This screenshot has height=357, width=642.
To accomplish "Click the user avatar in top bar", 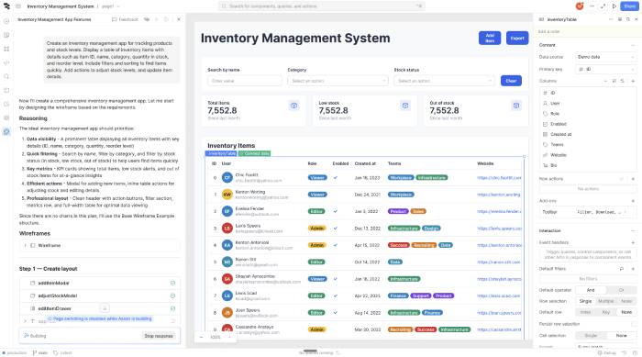I will (x=580, y=6).
